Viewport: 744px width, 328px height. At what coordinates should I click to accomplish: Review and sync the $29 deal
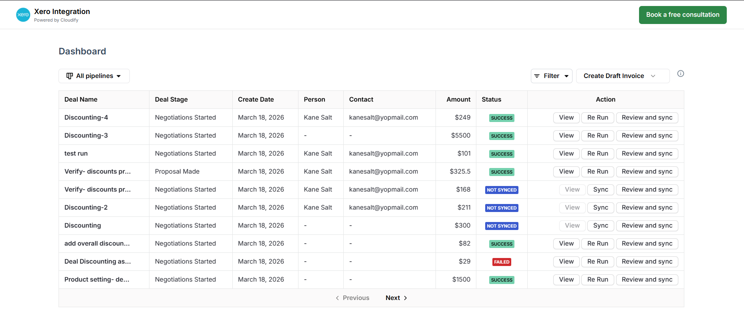(647, 262)
